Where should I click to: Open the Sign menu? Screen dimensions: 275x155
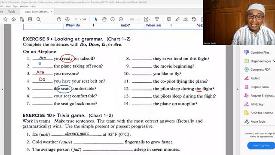(15, 6)
